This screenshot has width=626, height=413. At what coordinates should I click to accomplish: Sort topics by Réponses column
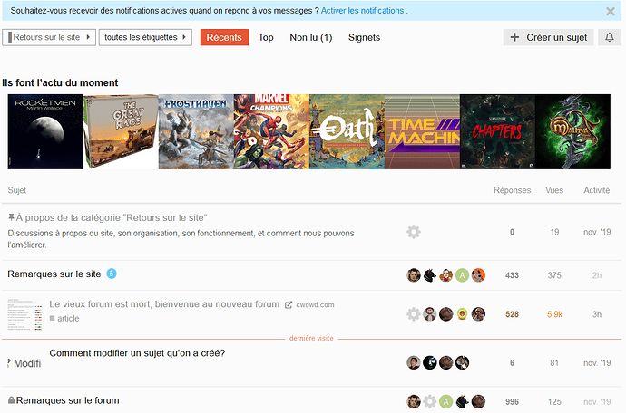pyautogui.click(x=513, y=190)
